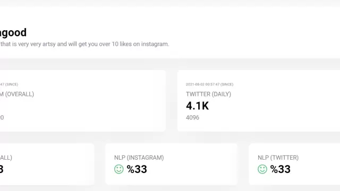
Task: Click the 4.1K Twitter daily count
Action: (197, 106)
